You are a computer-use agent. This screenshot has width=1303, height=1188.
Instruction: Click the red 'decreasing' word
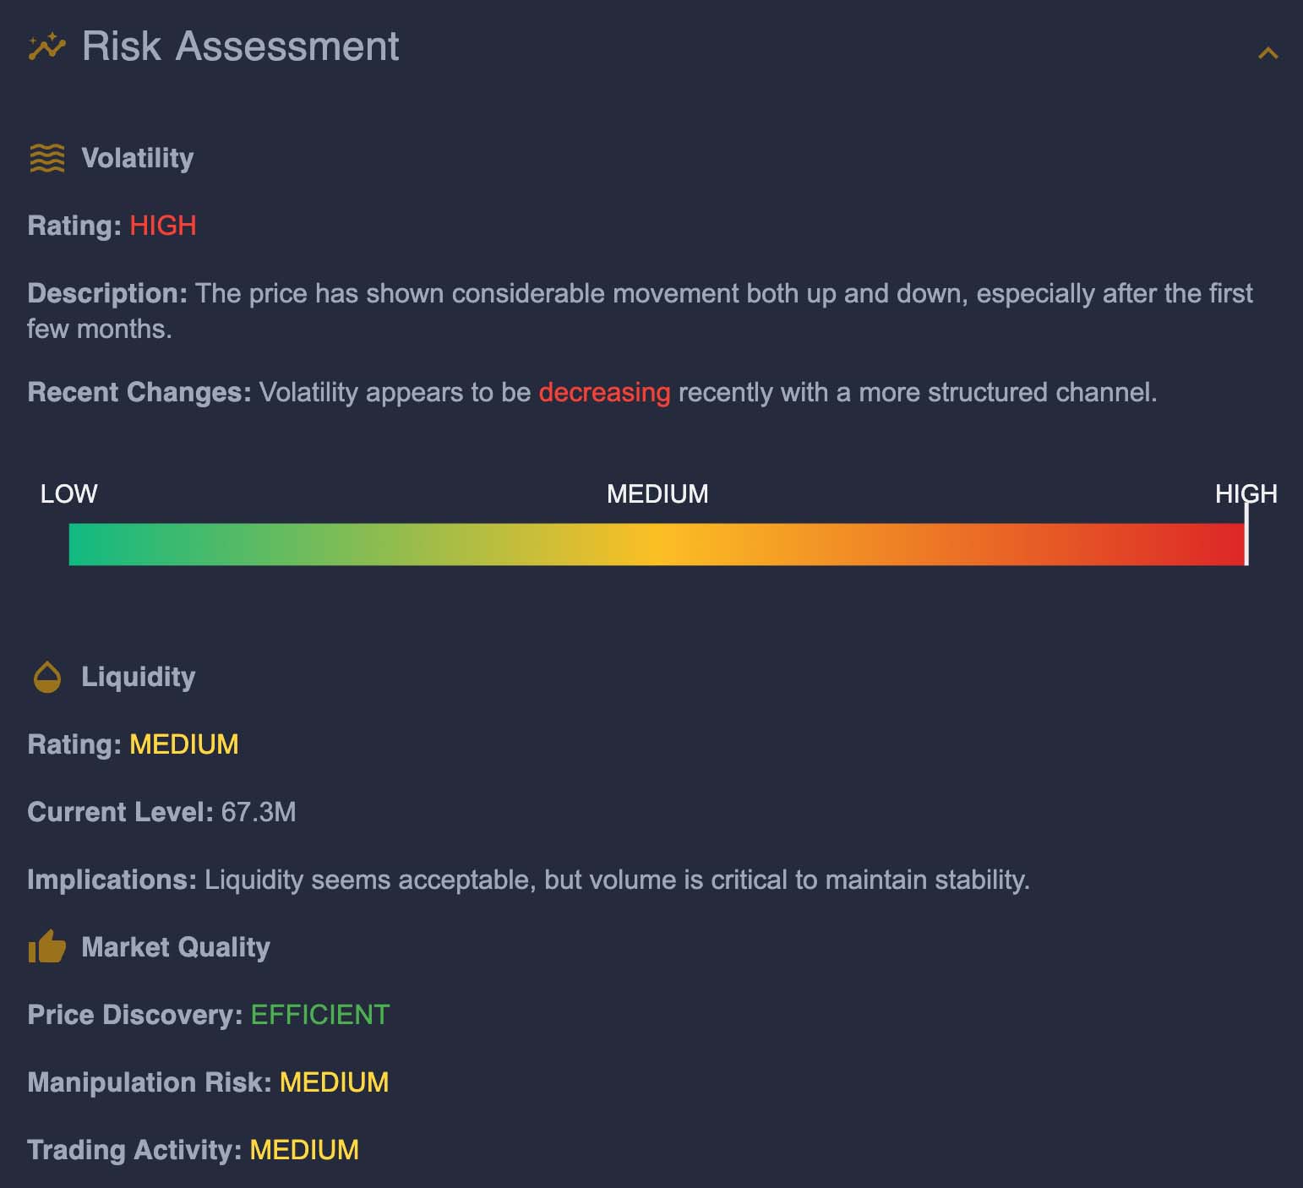[x=604, y=393]
